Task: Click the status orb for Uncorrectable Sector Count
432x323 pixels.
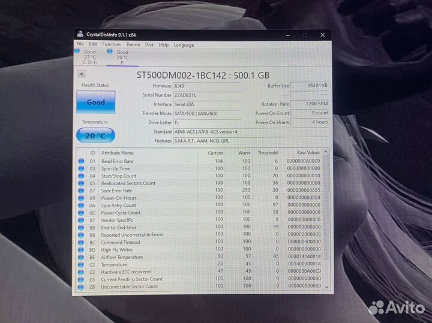Action: pos(82,286)
